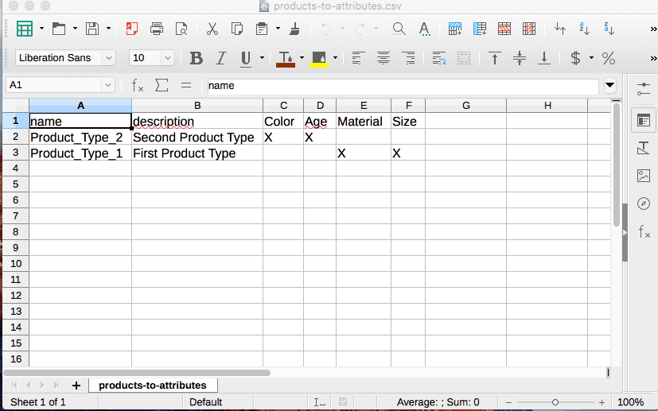Image resolution: width=658 pixels, height=411 pixels.
Task: Expand the font size dropdown
Action: 168,58
